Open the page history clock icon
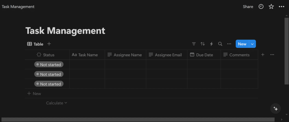Image resolution: width=289 pixels, height=122 pixels. coord(261,6)
